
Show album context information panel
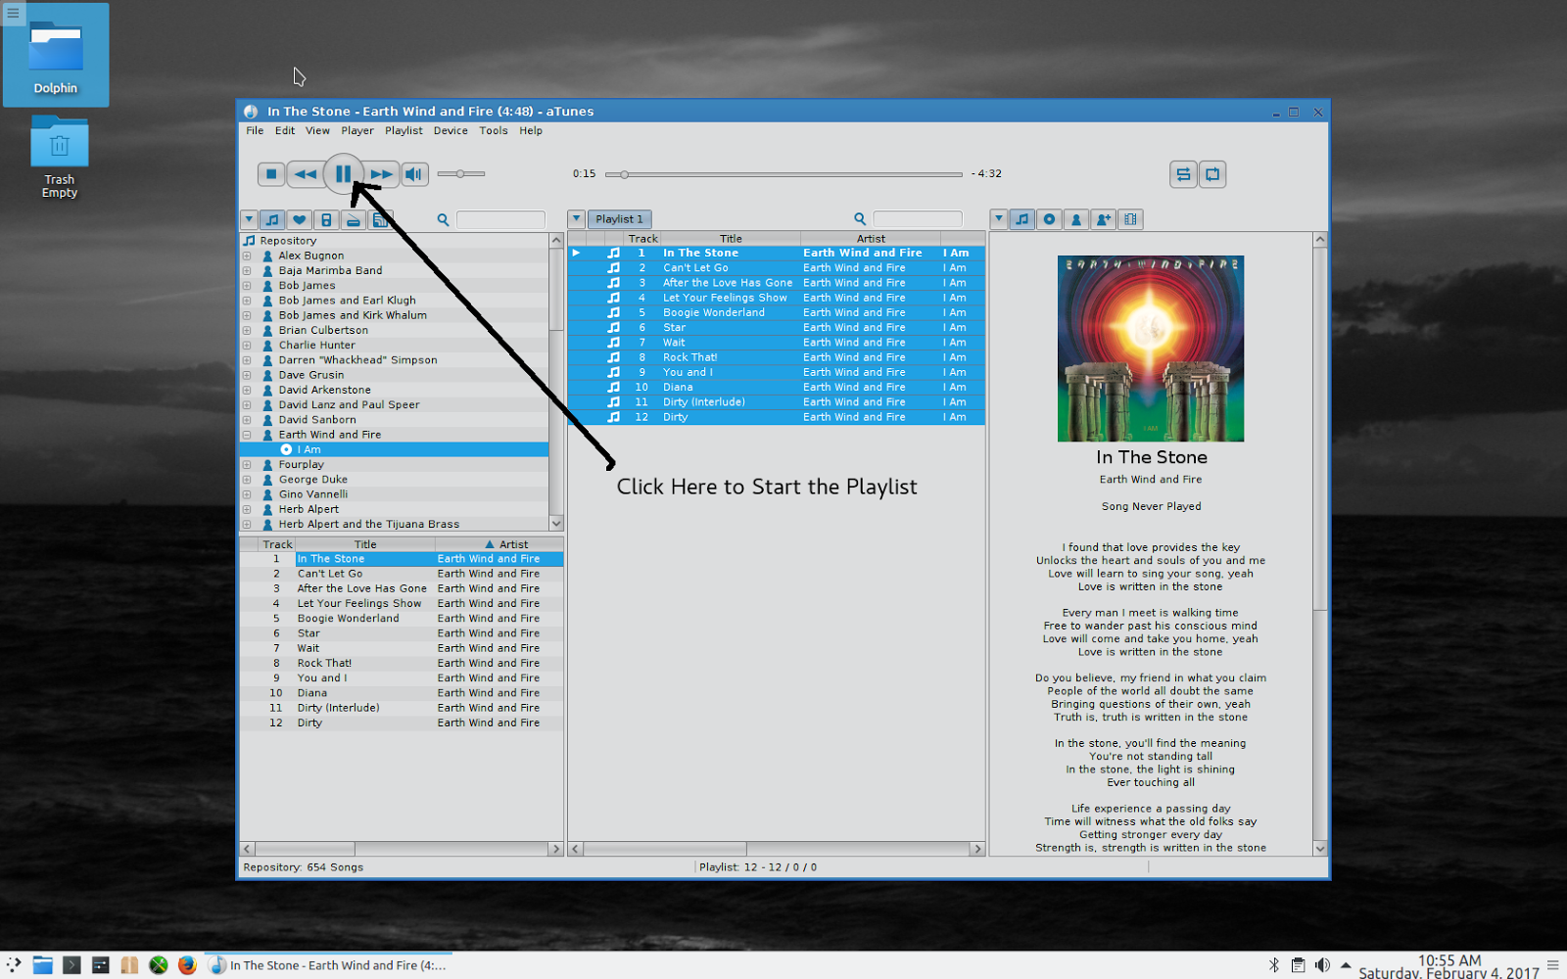tap(1050, 219)
